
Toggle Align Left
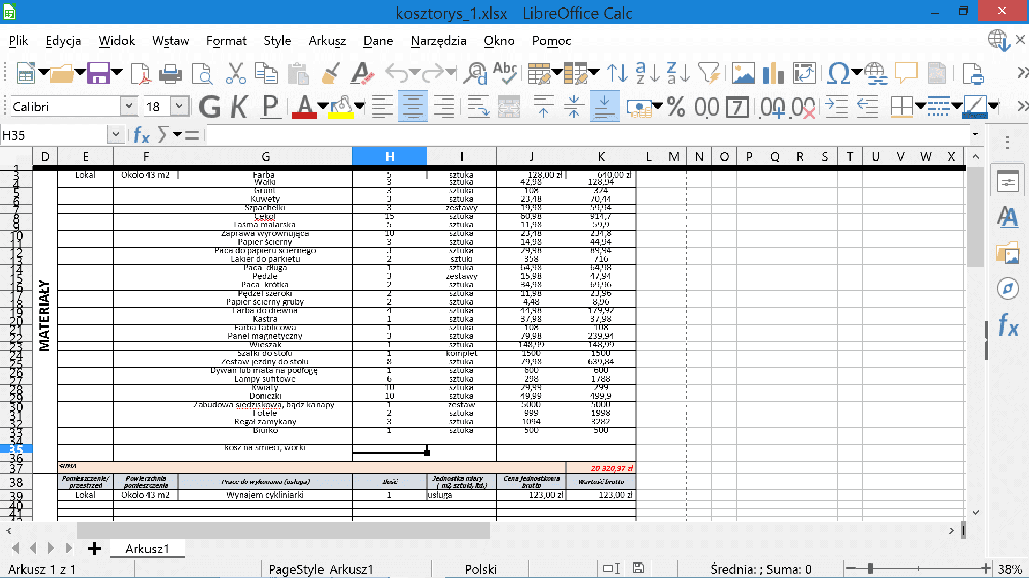382,107
